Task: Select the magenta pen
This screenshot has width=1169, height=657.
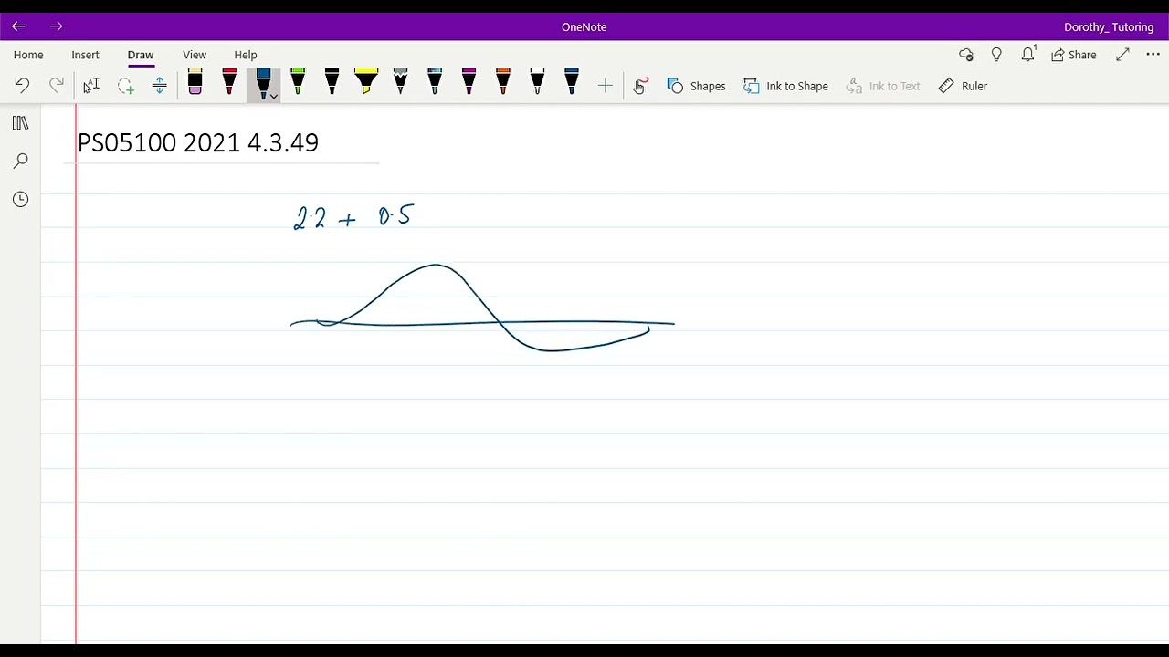Action: [469, 83]
